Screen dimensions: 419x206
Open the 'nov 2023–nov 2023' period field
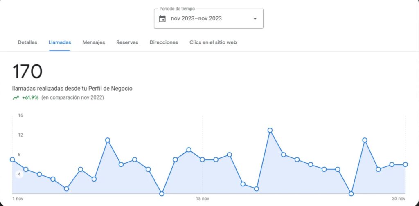[208, 19]
